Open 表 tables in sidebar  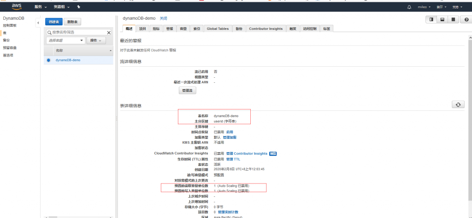tap(5, 33)
